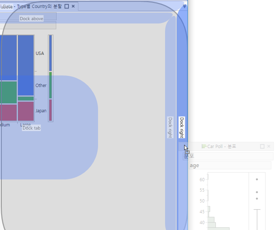
Task: Click the USA axis label
Action: pos(40,53)
